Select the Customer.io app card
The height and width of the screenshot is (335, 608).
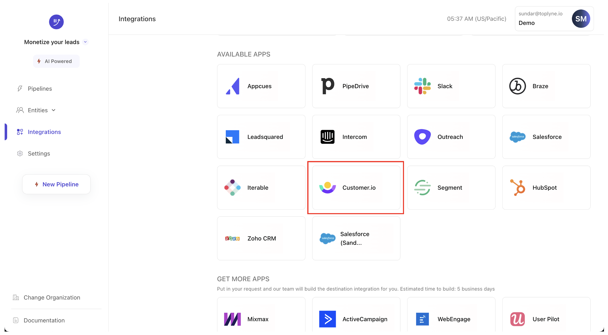point(356,188)
